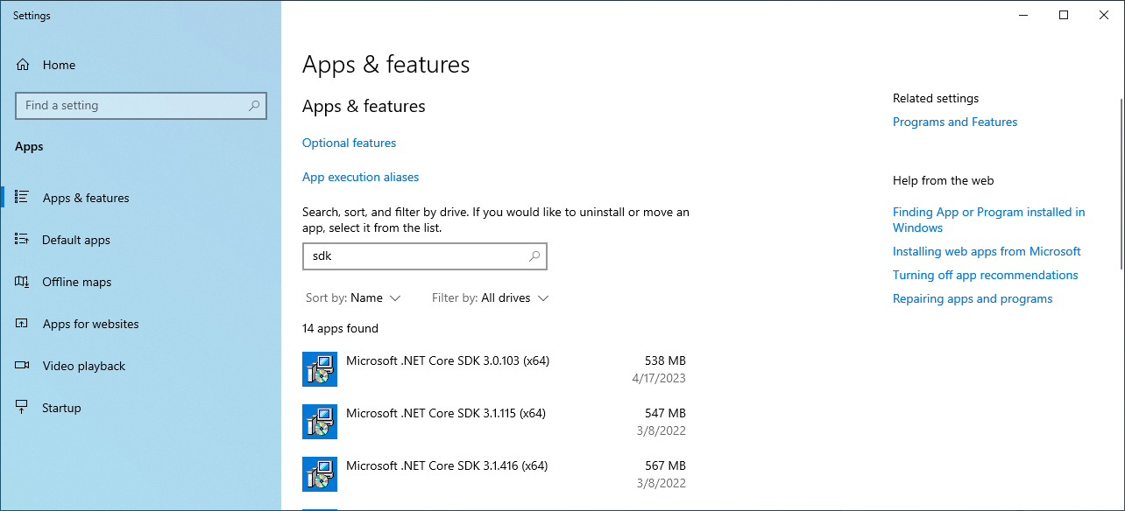The width and height of the screenshot is (1125, 511).
Task: Click the Video playback sidebar icon
Action: (23, 366)
